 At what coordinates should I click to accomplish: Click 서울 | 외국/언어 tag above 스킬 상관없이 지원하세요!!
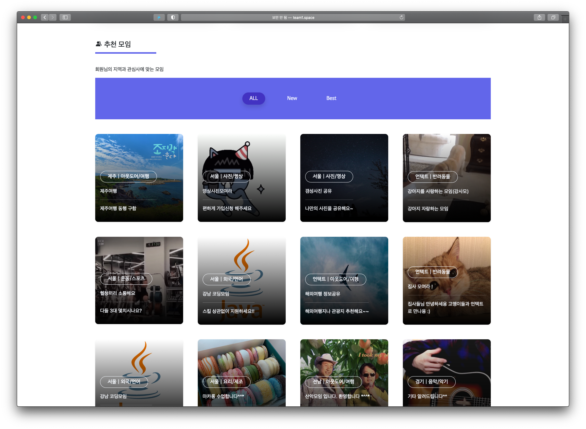[x=226, y=279]
